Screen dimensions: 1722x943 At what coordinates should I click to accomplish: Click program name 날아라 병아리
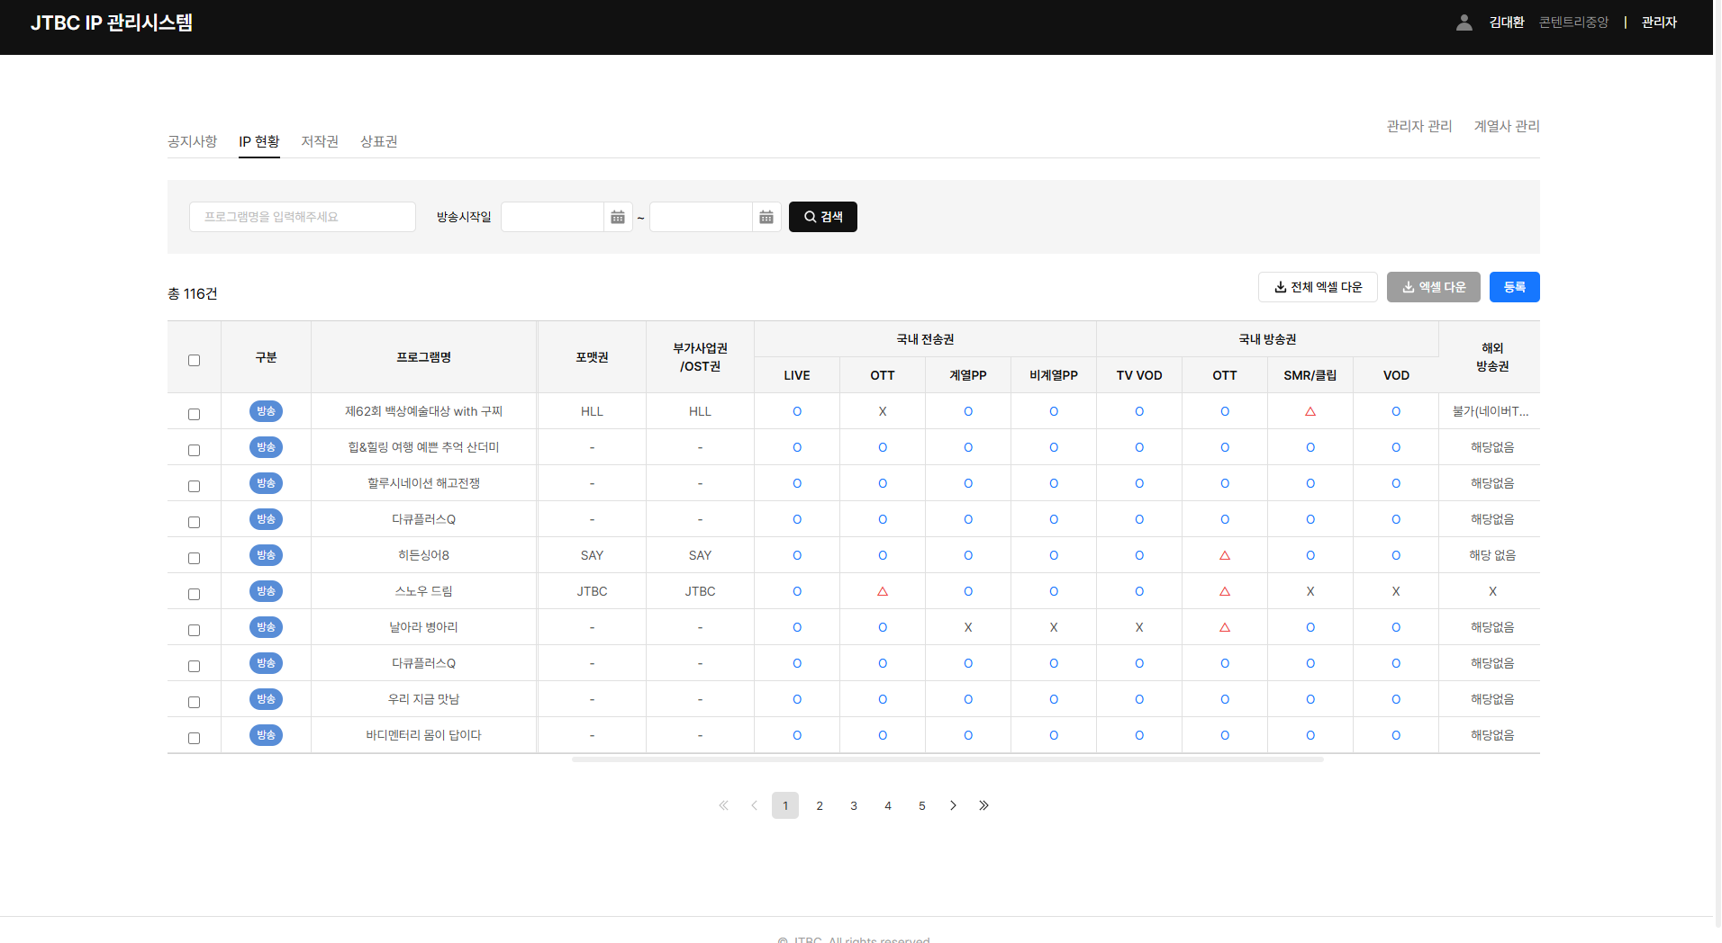point(424,627)
